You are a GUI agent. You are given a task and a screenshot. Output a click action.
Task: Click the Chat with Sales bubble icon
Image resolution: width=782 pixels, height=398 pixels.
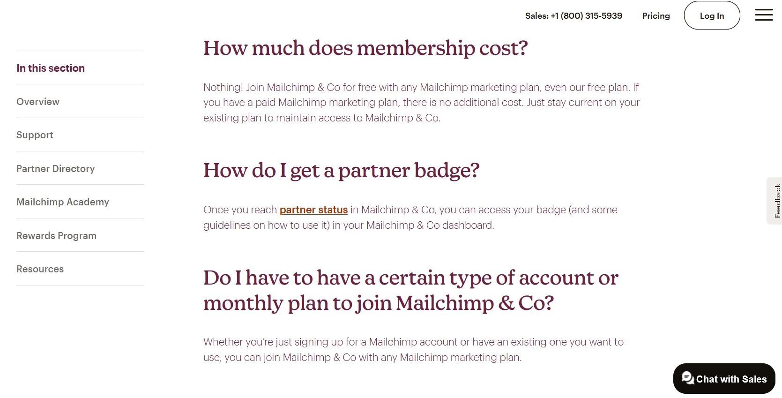688,378
